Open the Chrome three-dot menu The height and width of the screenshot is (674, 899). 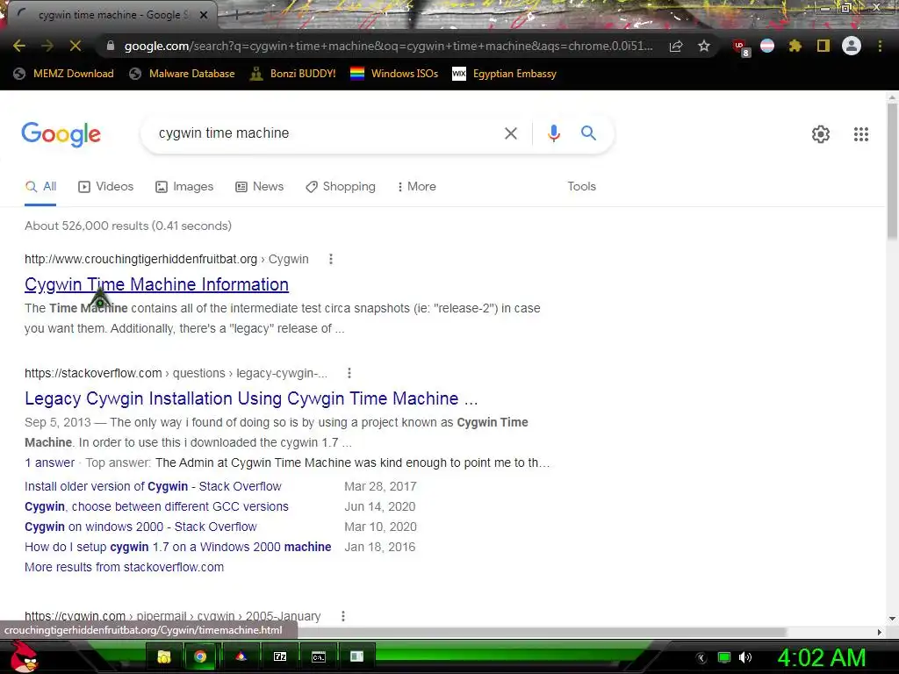click(x=880, y=46)
